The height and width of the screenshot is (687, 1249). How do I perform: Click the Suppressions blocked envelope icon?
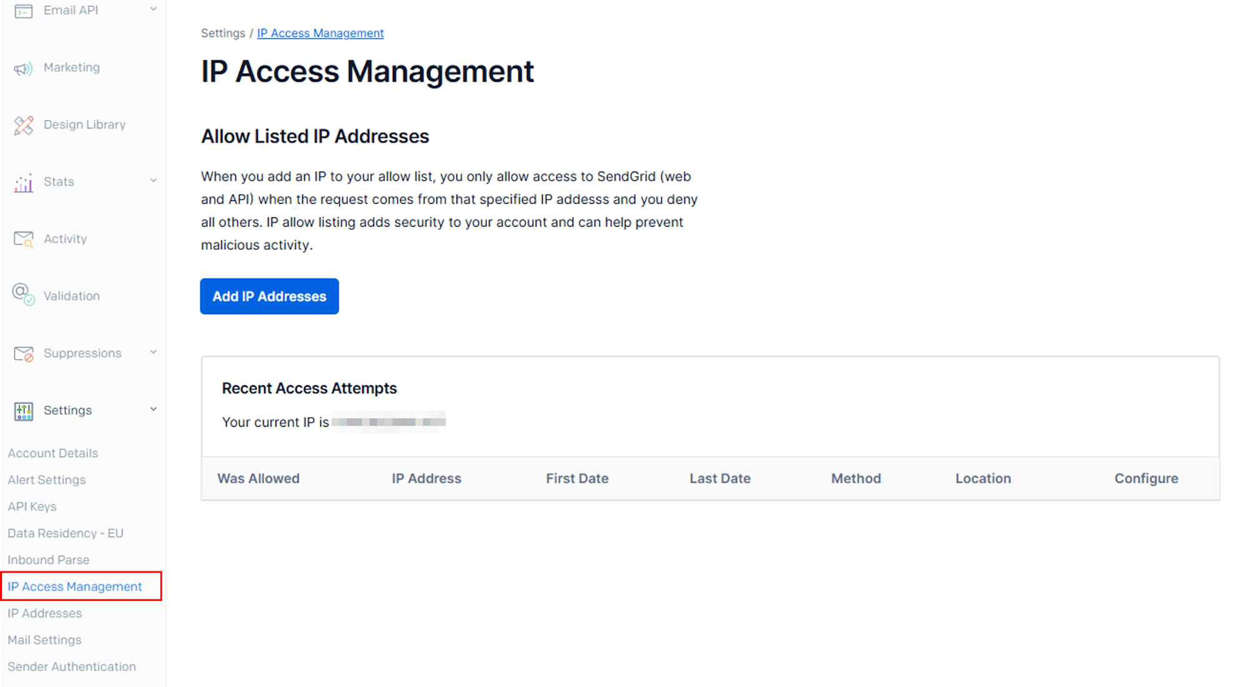[x=23, y=354]
